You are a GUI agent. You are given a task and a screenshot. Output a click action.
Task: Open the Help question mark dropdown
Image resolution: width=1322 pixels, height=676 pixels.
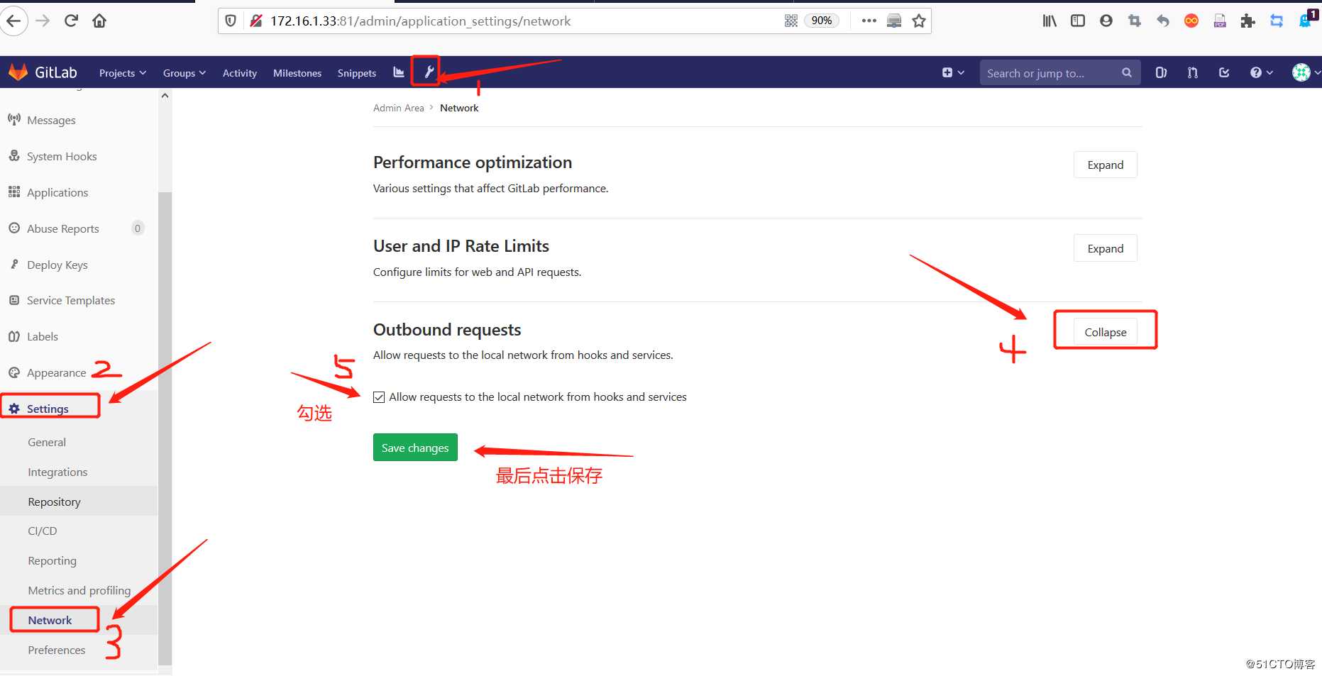(x=1261, y=72)
